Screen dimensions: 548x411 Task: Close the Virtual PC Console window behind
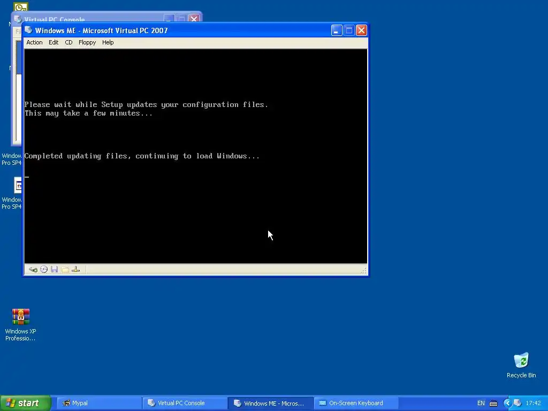tap(194, 19)
